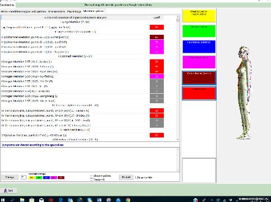This screenshot has height=202, width=271.
Task: Click the meridian list scroll up arrow
Action: click(178, 17)
